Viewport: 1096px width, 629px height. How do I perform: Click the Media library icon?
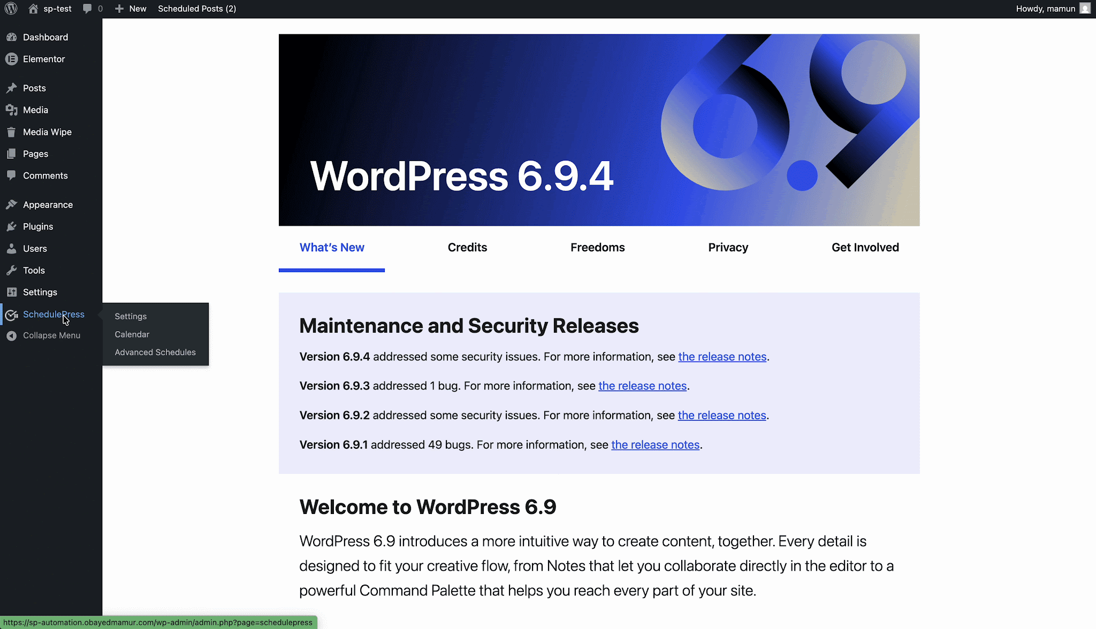11,110
